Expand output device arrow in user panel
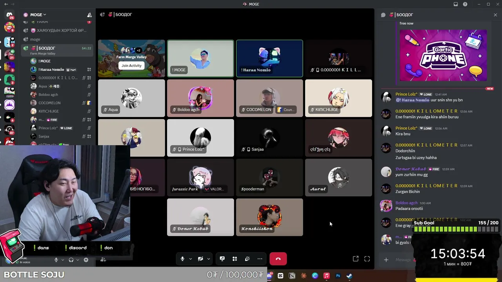The width and height of the screenshot is (502, 282). (78, 260)
